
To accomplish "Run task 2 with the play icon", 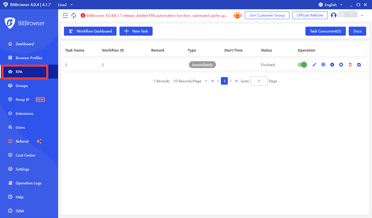I will tap(332, 65).
